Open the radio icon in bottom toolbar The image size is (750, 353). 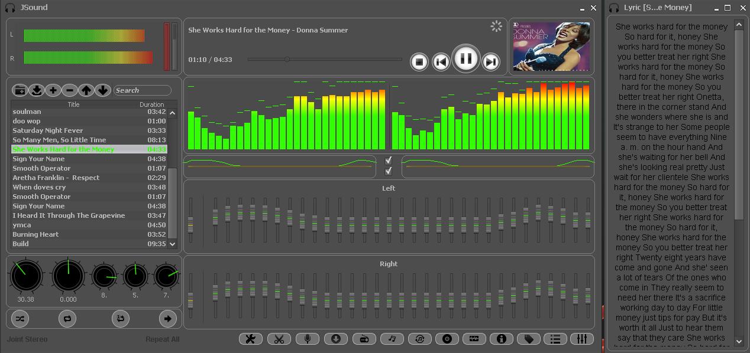coord(364,339)
